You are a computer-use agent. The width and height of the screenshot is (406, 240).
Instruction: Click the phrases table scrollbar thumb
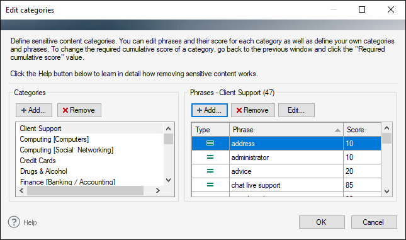(387, 138)
